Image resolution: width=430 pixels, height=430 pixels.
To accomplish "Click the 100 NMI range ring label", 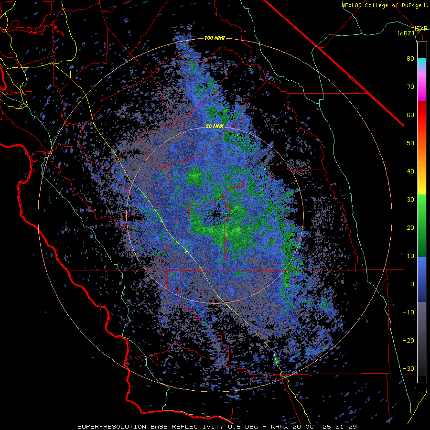I will coord(215,38).
